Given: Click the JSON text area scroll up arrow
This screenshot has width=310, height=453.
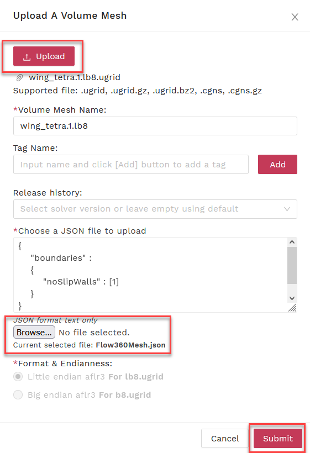Looking at the screenshot, I should point(292,242).
